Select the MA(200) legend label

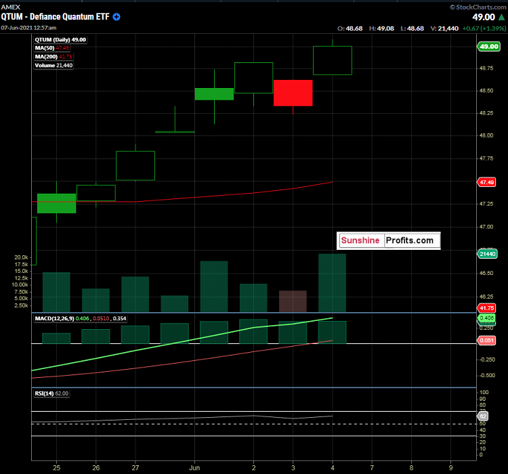pos(54,57)
